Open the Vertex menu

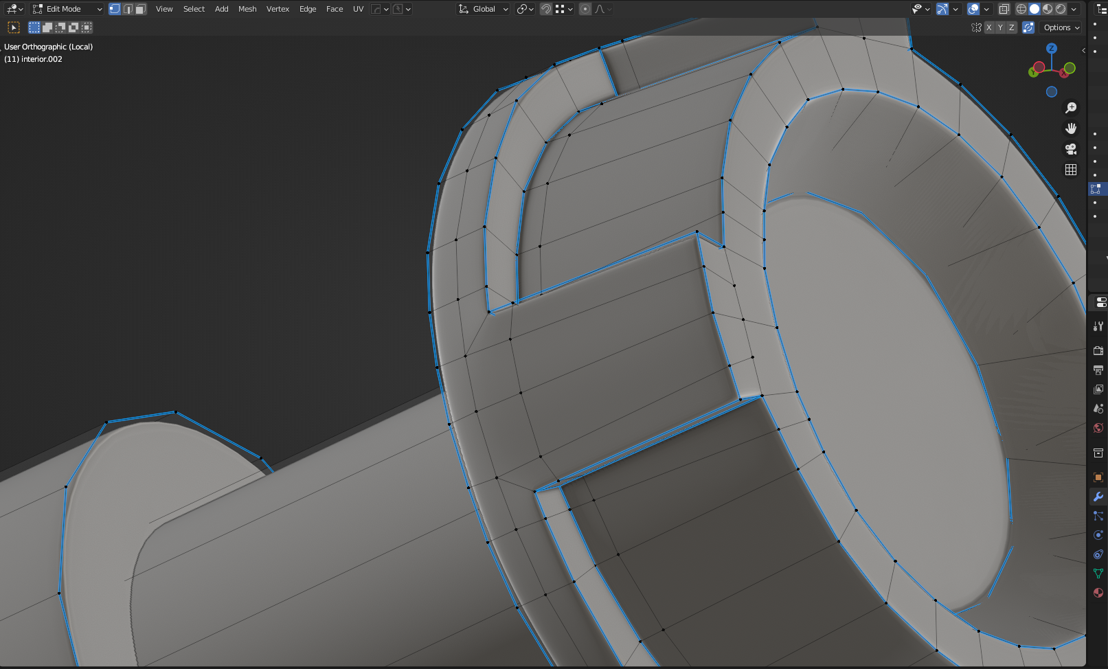click(x=278, y=9)
